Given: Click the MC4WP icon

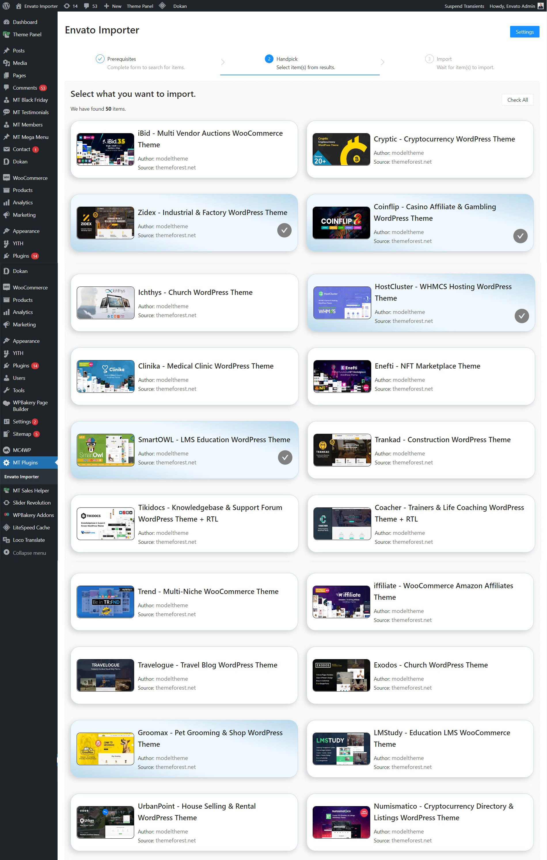Looking at the screenshot, I should [x=6, y=450].
